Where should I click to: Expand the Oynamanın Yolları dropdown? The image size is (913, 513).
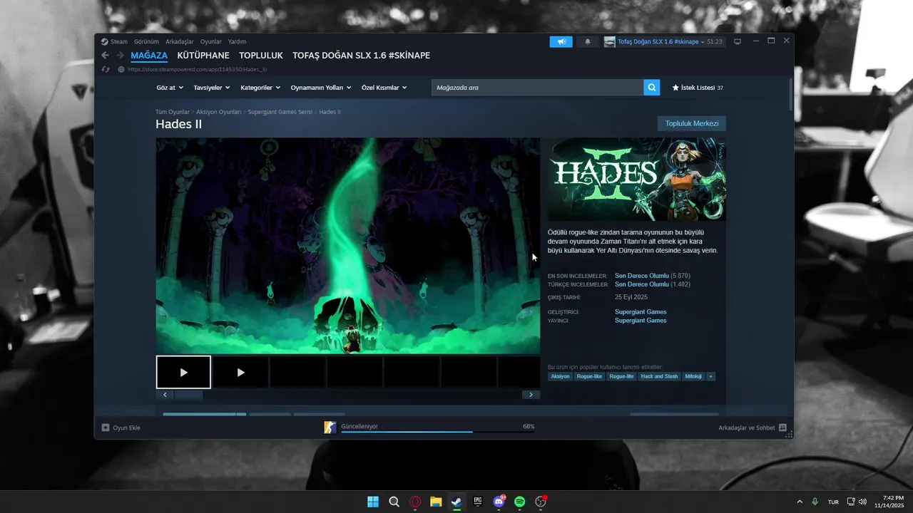[321, 88]
